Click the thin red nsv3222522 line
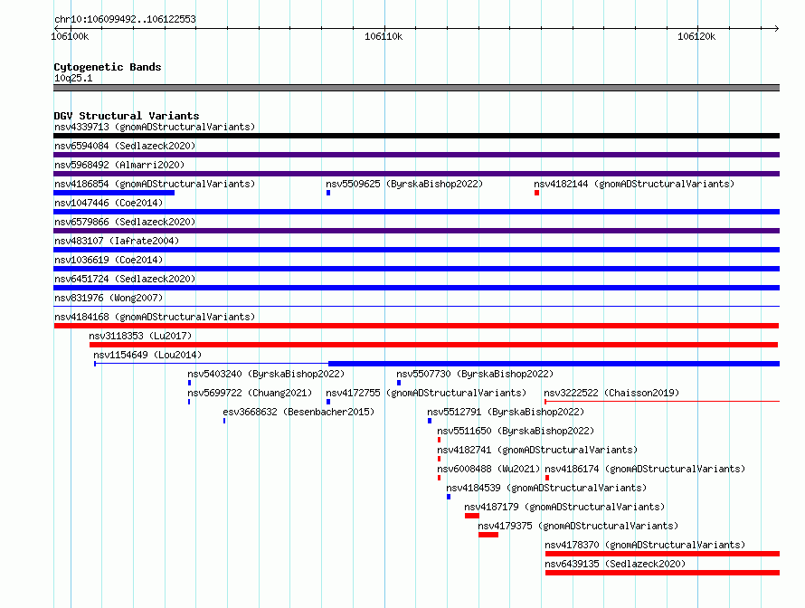This screenshot has height=608, width=805. 662,402
